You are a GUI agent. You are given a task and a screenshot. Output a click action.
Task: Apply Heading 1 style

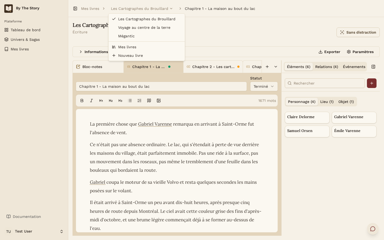click(x=101, y=101)
